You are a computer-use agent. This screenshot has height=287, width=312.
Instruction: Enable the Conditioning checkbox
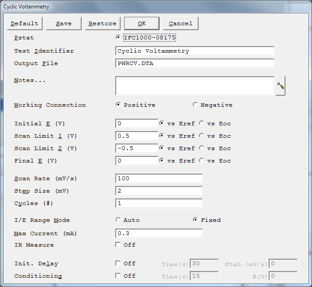[118, 275]
